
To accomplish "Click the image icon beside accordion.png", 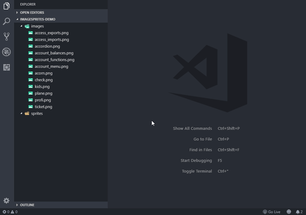I will (x=31, y=46).
